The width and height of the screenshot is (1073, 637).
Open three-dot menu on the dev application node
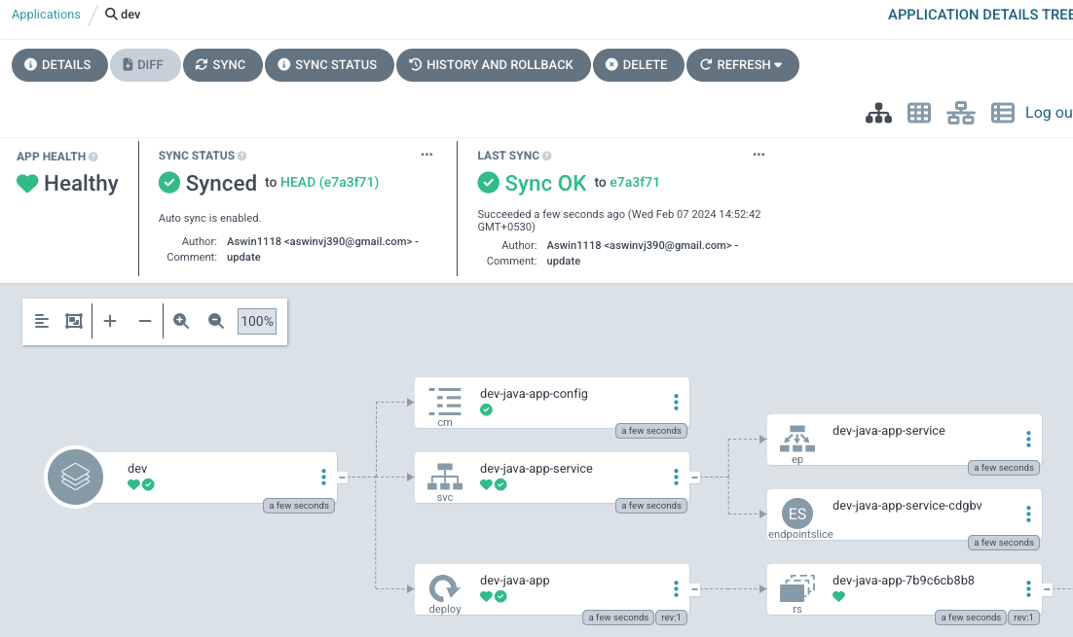click(323, 477)
